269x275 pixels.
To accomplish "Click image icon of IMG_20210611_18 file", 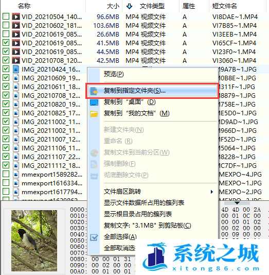I will [x=16, y=87].
